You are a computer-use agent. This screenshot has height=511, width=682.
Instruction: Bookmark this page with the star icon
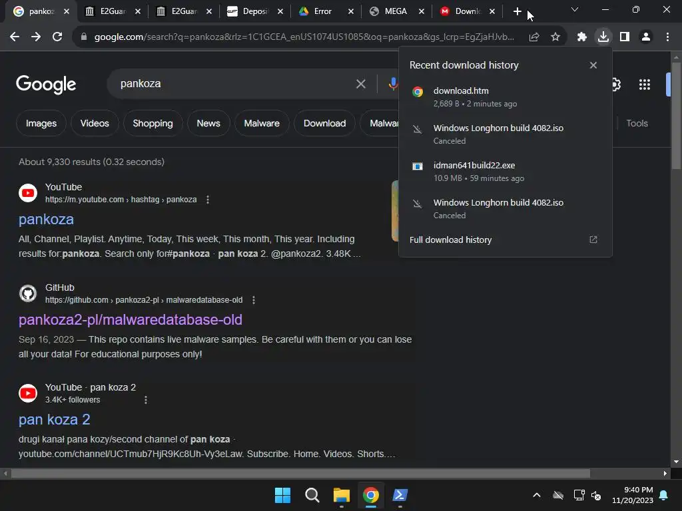click(x=555, y=37)
